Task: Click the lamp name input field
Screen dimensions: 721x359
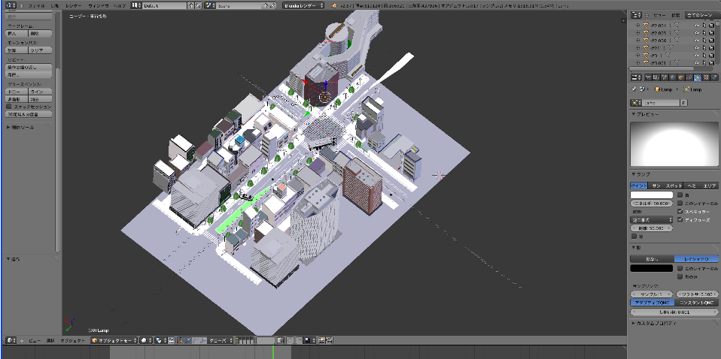Action: click(660, 102)
